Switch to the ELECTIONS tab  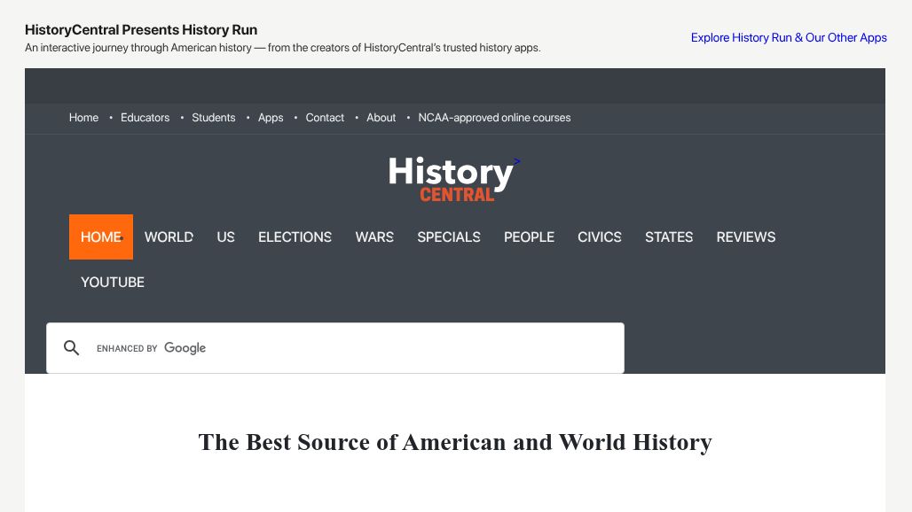[x=295, y=237]
